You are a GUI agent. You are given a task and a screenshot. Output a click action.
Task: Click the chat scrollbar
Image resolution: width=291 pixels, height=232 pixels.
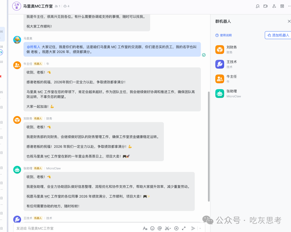pos(209,147)
